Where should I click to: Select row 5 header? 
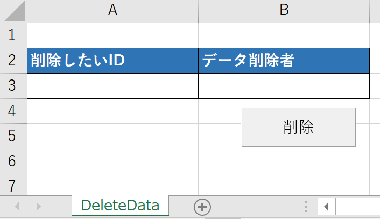(x=13, y=136)
